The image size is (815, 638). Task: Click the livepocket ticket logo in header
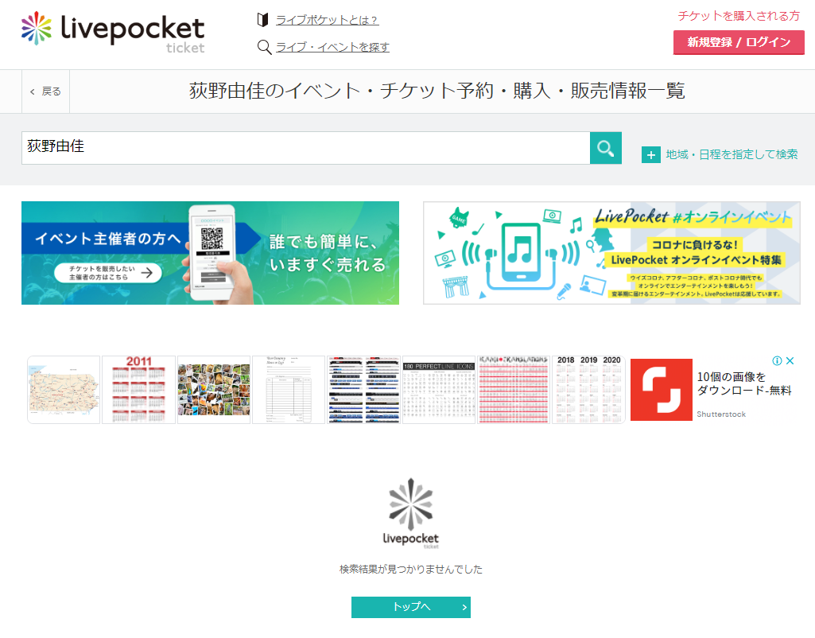(x=113, y=33)
